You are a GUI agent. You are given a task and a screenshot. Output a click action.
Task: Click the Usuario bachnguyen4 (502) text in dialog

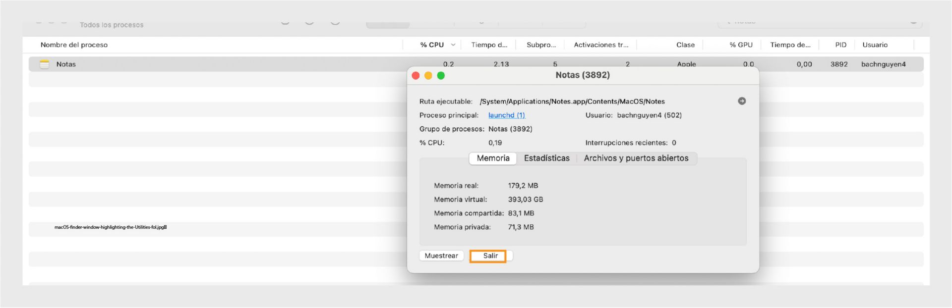click(649, 115)
